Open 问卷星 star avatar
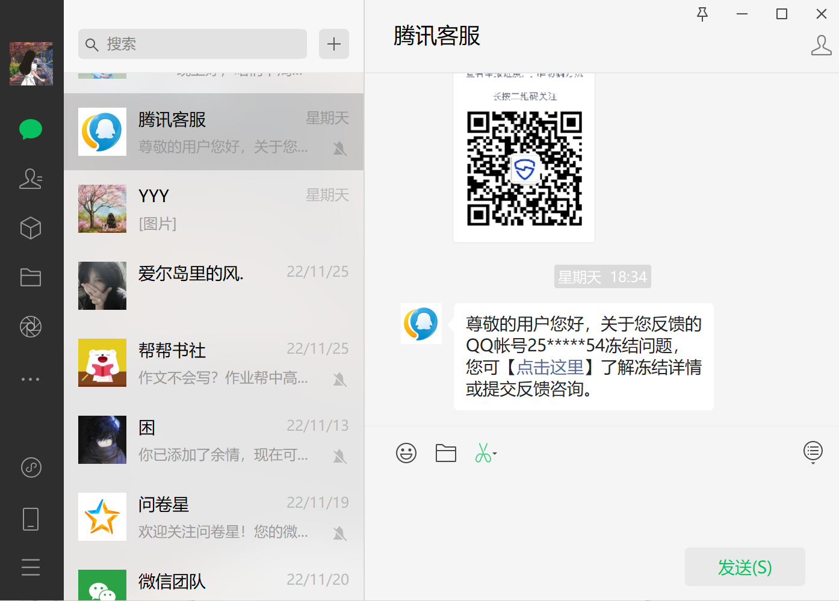Viewport: 839px width, 601px height. point(102,517)
